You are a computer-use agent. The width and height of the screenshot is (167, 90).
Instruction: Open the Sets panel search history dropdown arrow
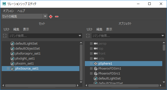(x=80, y=36)
